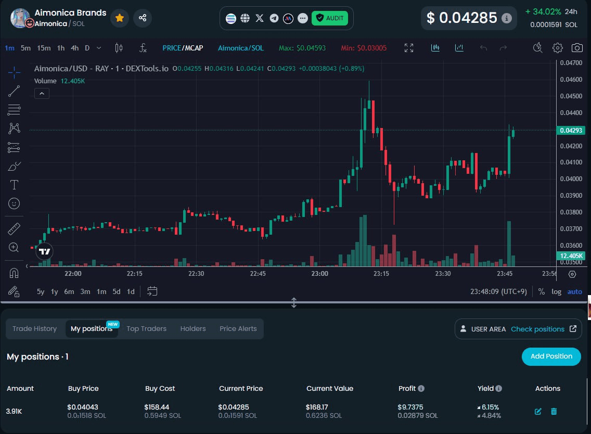Open chart settings gear in top toolbar
The image size is (591, 434).
558,48
